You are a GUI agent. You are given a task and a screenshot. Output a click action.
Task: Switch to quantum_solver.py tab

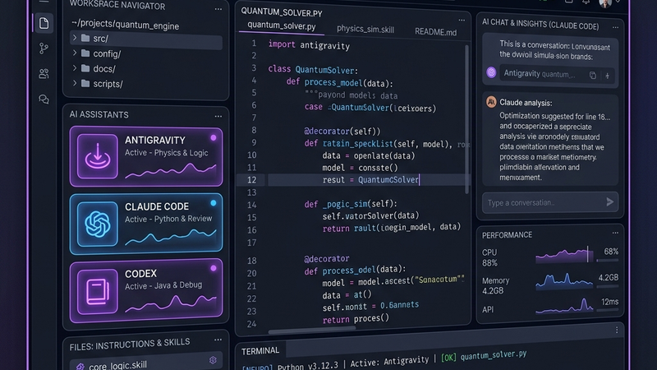[x=282, y=26]
